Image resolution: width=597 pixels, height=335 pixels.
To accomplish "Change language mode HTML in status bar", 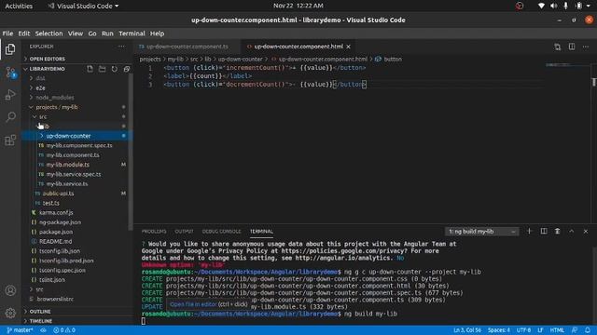I will point(557,330).
